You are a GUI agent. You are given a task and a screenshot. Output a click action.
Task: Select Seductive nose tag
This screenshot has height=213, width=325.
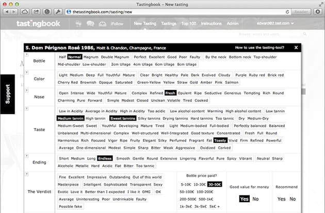click(x=213, y=93)
